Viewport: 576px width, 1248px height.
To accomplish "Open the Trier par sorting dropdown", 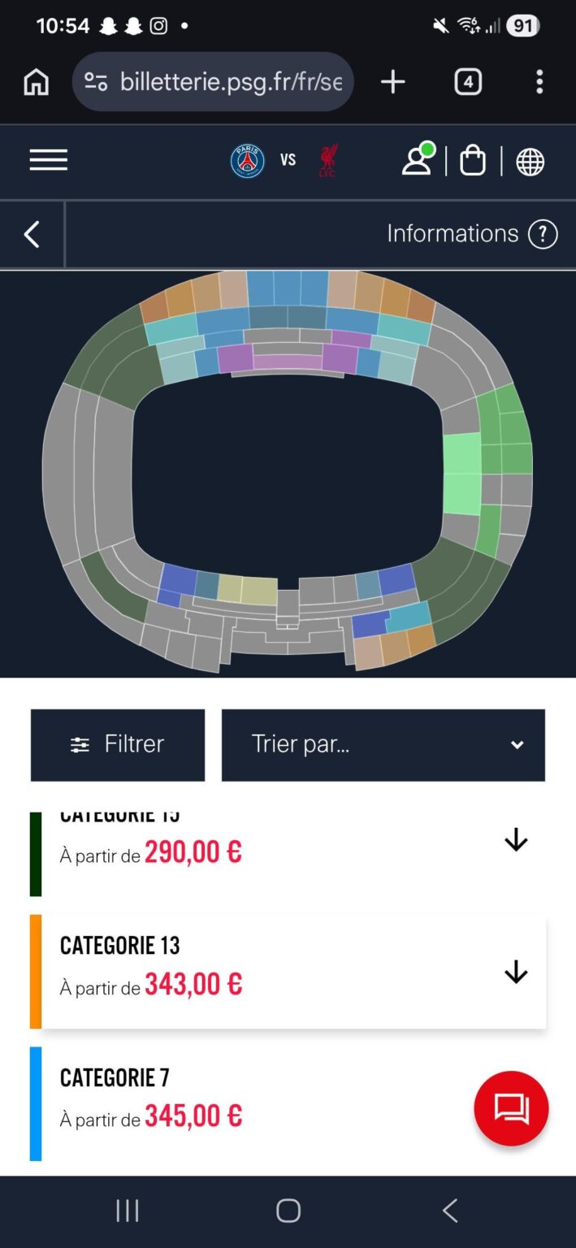I will click(383, 744).
